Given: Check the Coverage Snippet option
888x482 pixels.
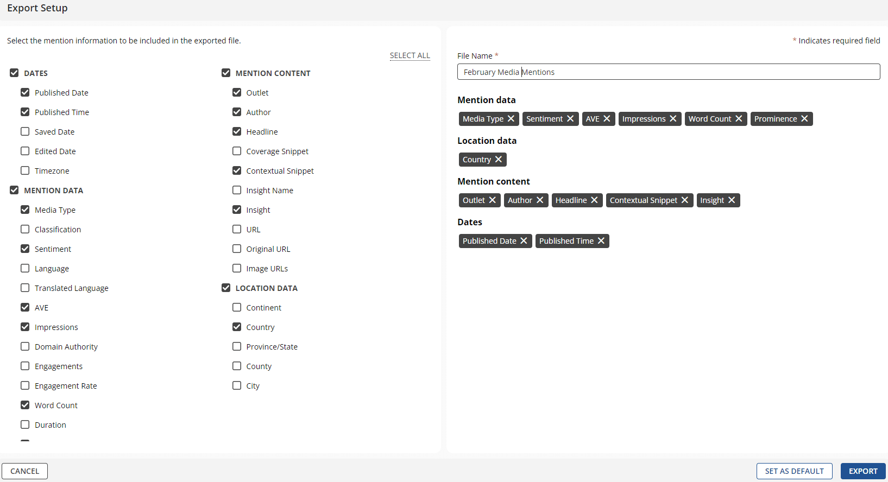Looking at the screenshot, I should [237, 151].
